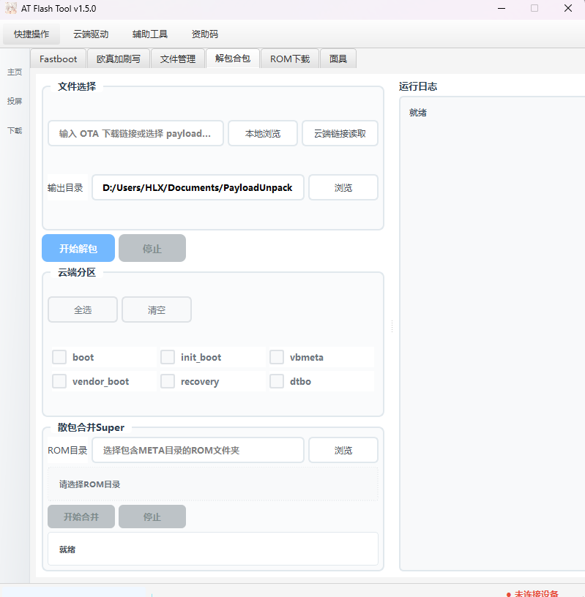Check the dtbo partition checkbox
The width and height of the screenshot is (585, 597).
pyautogui.click(x=277, y=381)
